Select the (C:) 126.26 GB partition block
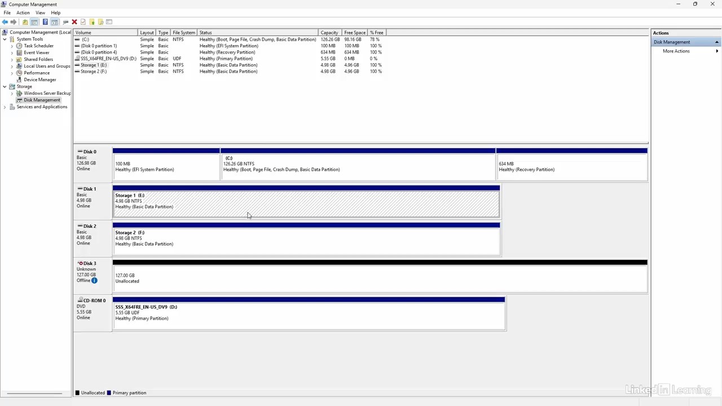 (x=358, y=164)
